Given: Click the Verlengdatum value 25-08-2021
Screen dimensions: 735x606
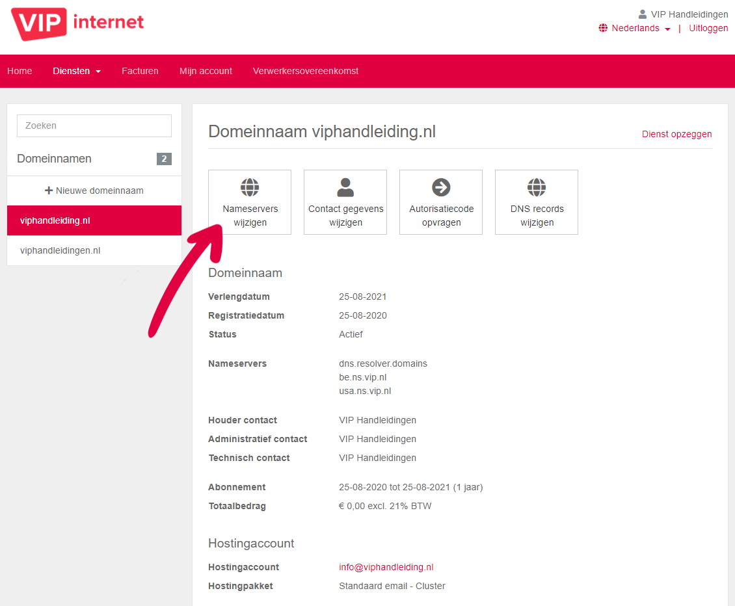Looking at the screenshot, I should coord(363,296).
